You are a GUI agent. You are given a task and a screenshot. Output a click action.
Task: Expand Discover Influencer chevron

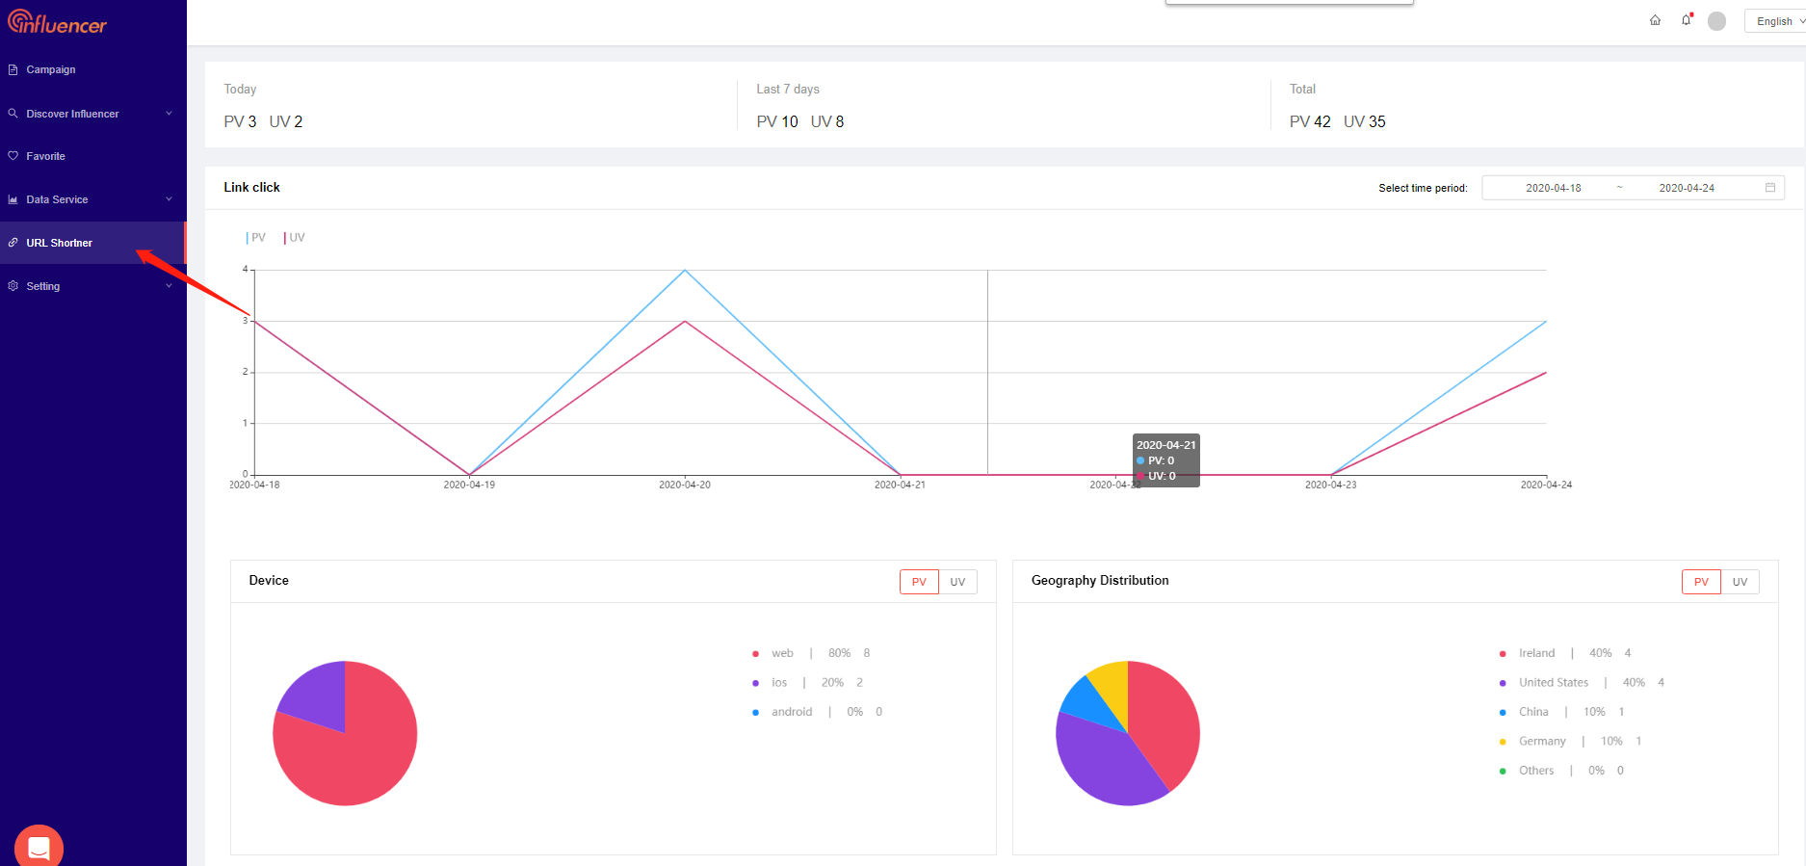pyautogui.click(x=170, y=113)
